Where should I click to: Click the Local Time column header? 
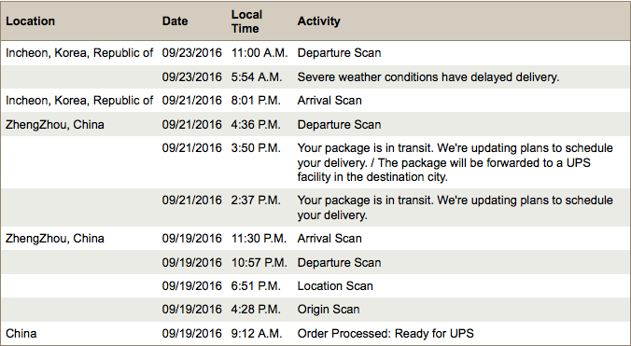coord(246,21)
